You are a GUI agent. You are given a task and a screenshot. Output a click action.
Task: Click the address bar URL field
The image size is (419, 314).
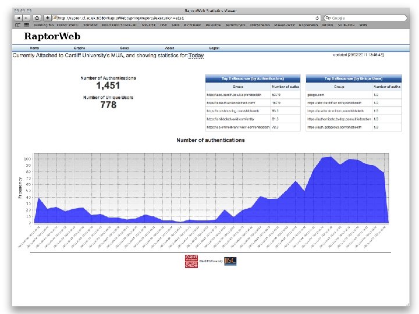pyautogui.click(x=186, y=18)
